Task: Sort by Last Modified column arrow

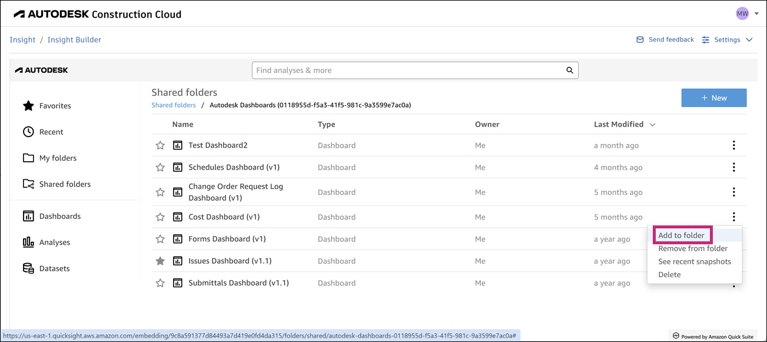Action: 652,125
